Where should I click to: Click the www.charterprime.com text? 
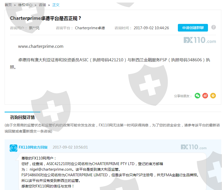tap(41, 46)
